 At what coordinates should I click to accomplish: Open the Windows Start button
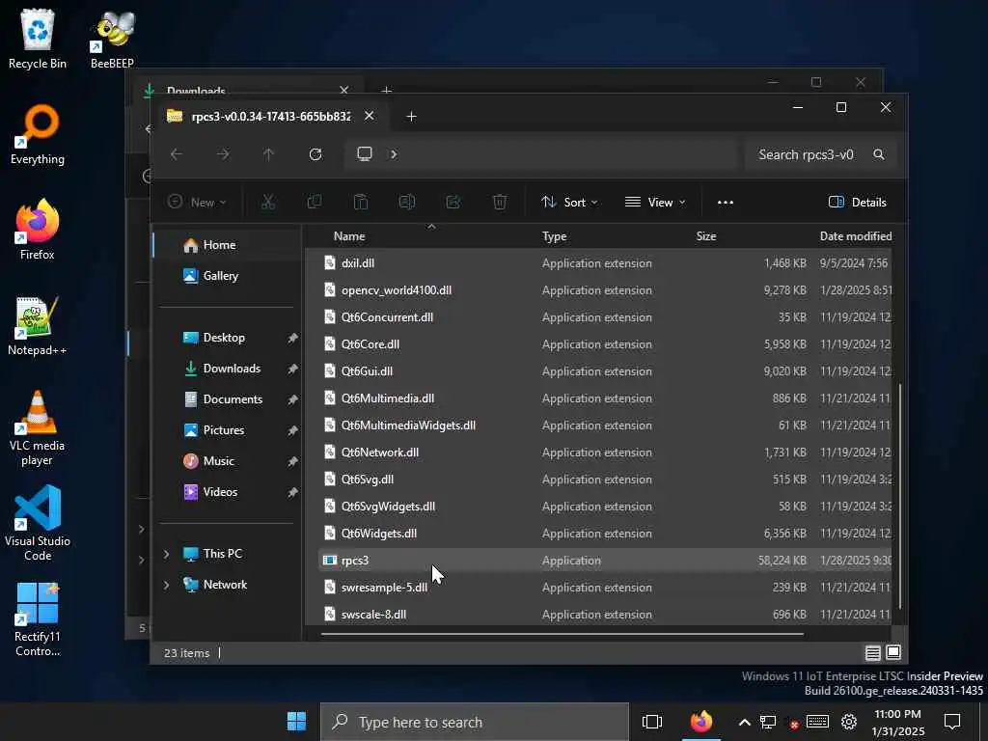click(296, 722)
